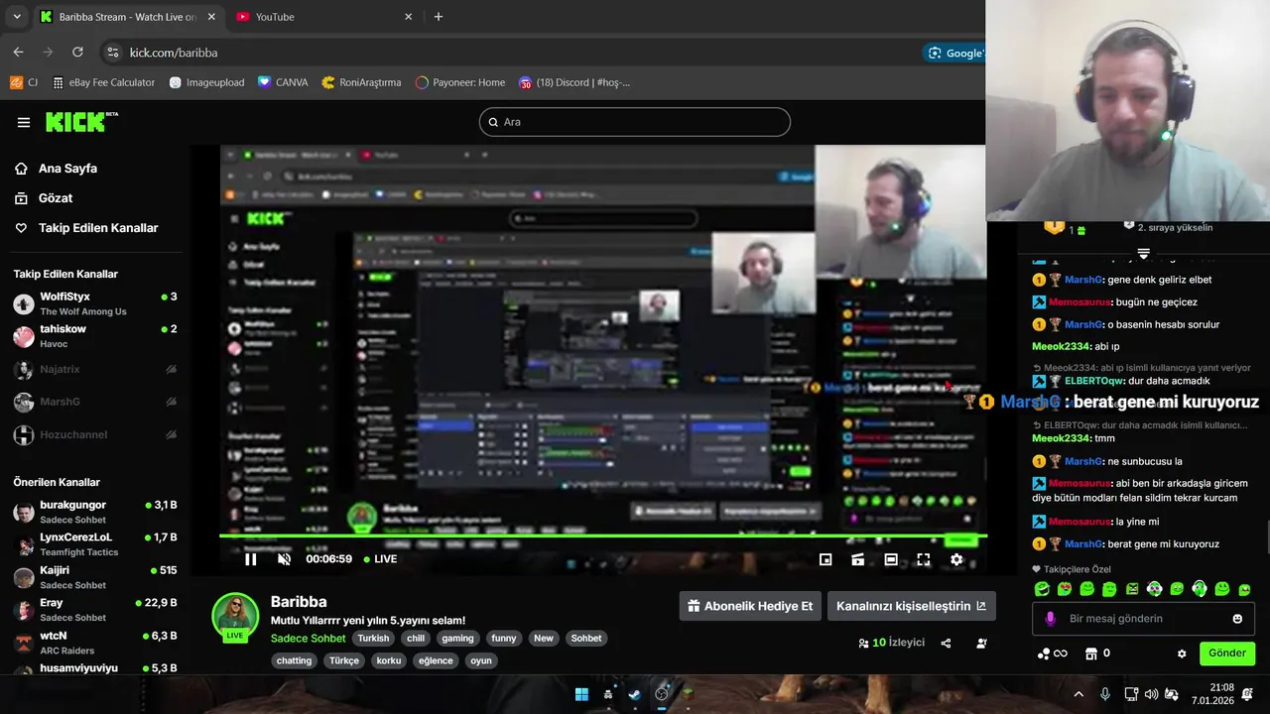
Task: Open the chat shop icon
Action: point(1091,654)
